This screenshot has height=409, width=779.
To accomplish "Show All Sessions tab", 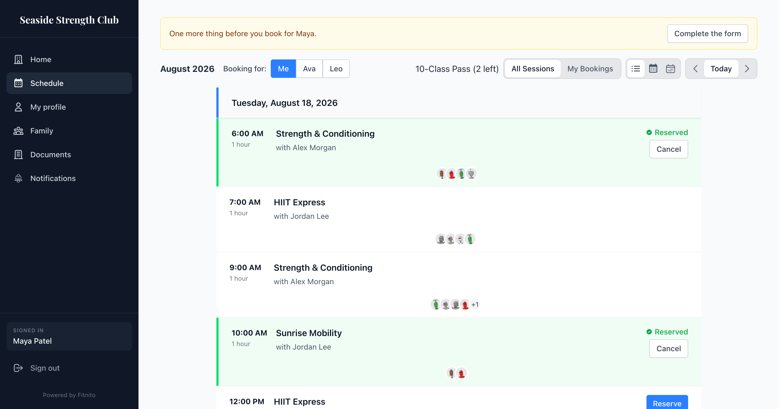I will 533,69.
